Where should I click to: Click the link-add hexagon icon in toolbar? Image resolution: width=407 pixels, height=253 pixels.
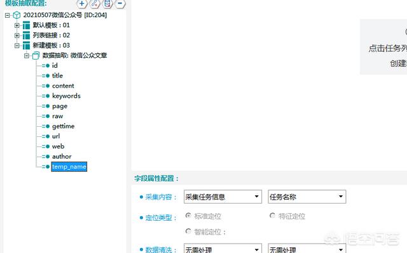pos(95,4)
